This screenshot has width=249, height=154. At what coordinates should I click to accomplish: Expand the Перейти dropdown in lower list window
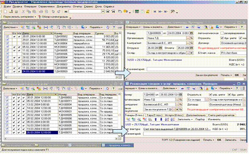tap(96, 88)
